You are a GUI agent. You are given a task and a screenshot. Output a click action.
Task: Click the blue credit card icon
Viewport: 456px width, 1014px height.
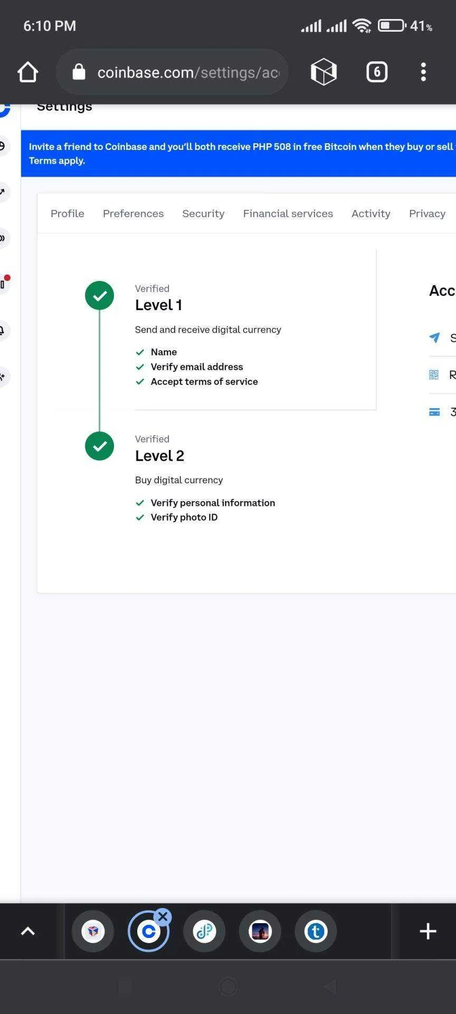click(434, 412)
